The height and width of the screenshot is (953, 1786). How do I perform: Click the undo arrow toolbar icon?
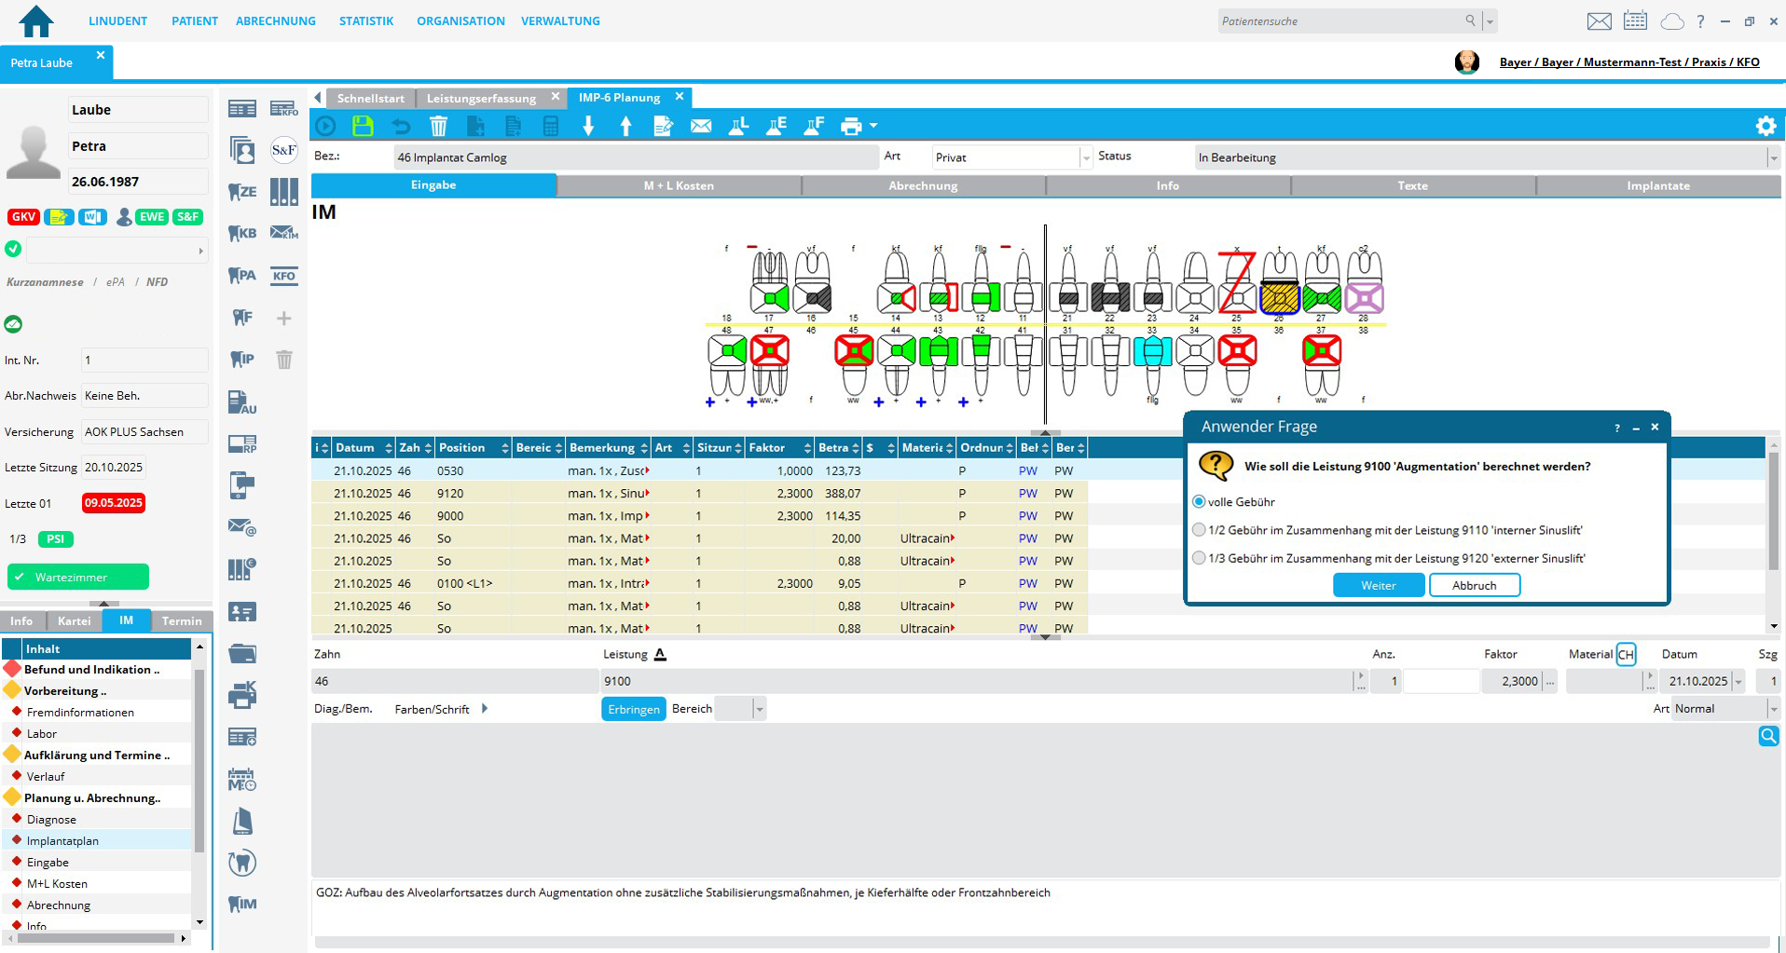401,126
